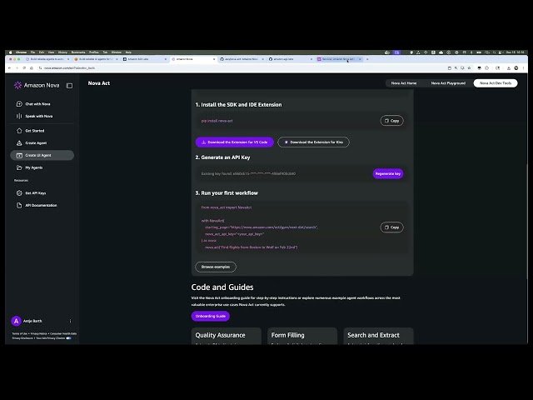Open the Form Filling card
Viewport: 533px width, 400px height.
pyautogui.click(x=302, y=336)
